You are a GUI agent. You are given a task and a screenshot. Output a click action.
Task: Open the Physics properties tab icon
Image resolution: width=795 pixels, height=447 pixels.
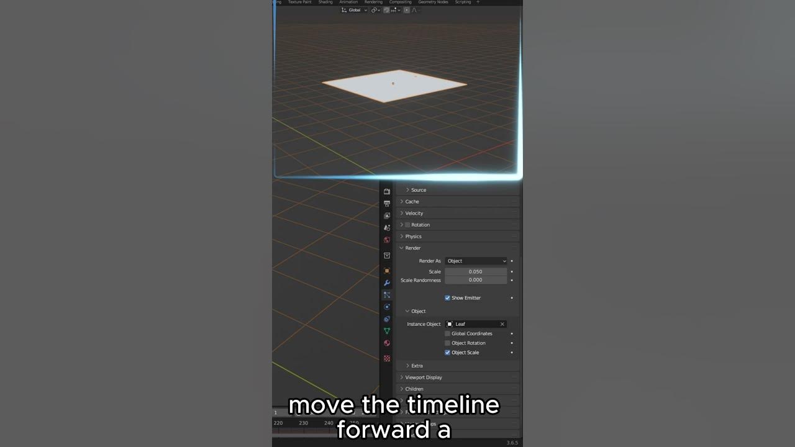[x=387, y=307]
